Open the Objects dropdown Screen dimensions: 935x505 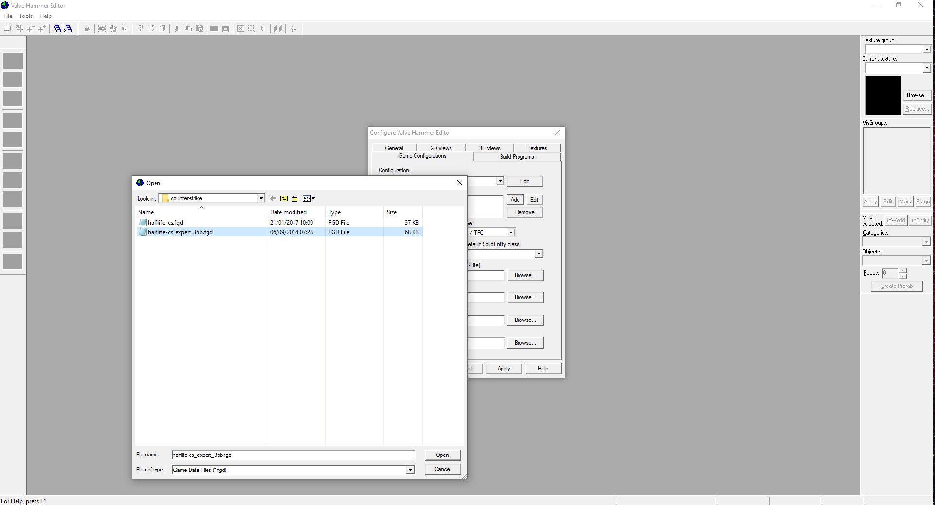[x=926, y=261]
